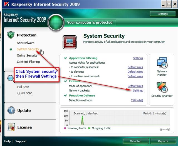Select Anti-Malware in Protection list
Screen dimensions: 178x146
click(x=26, y=43)
